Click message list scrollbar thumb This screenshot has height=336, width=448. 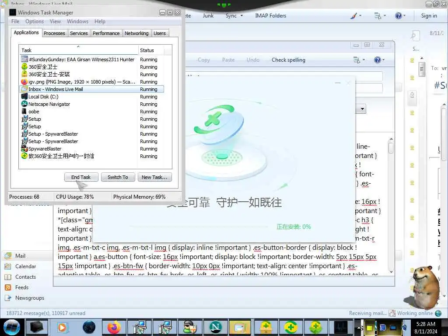click(x=421, y=69)
